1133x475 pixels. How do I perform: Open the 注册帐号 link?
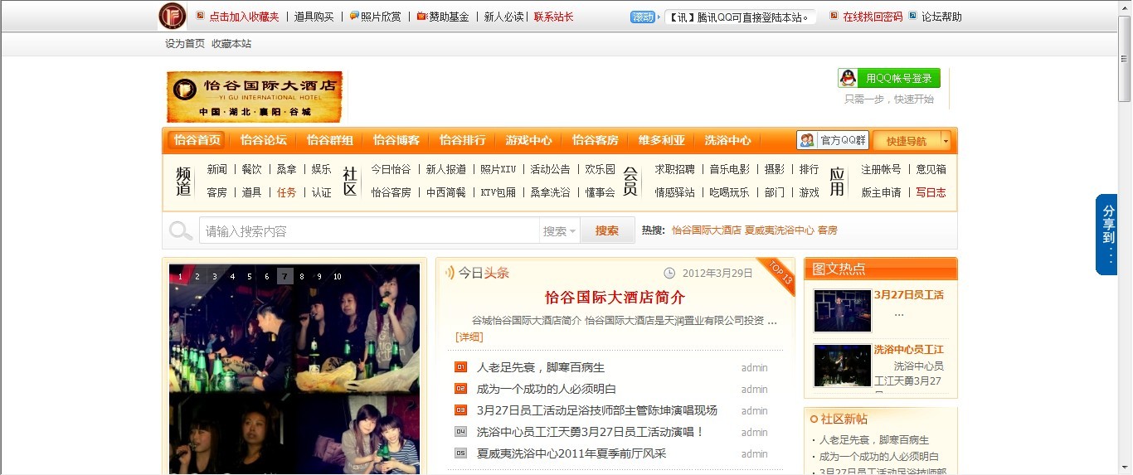pos(881,169)
